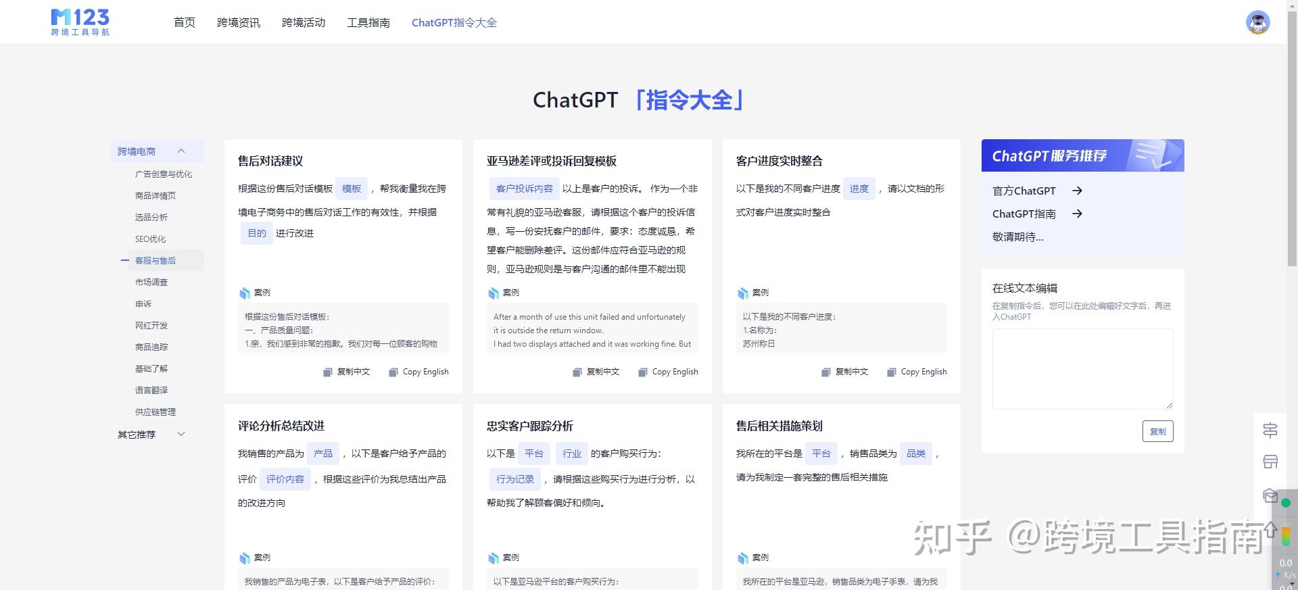Click the 模板 placeholder tag in 售后对话建议
The width and height of the screenshot is (1298, 590).
(x=352, y=189)
